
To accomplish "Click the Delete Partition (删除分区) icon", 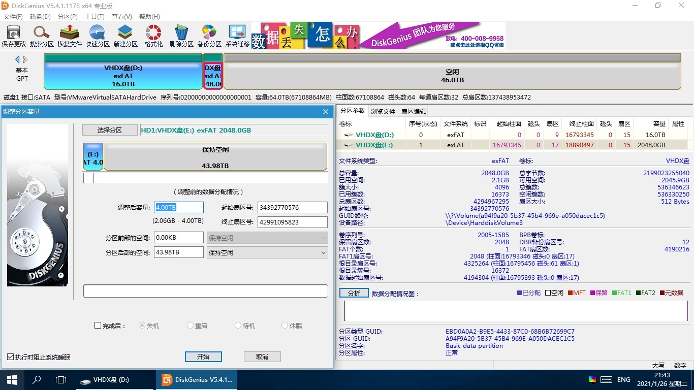I will tap(181, 36).
